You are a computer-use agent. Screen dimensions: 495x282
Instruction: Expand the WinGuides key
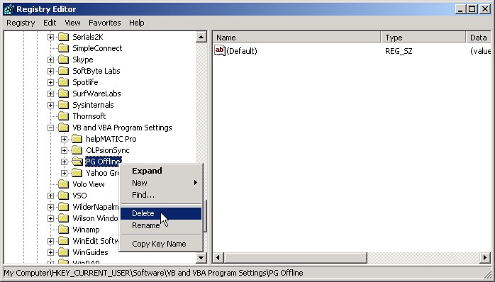coord(50,253)
